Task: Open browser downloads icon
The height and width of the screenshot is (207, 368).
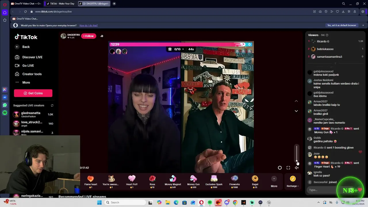Action: tap(343, 11)
